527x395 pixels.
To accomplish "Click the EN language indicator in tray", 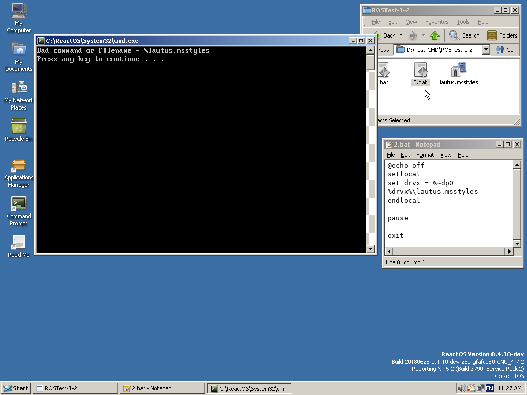I will 489,388.
